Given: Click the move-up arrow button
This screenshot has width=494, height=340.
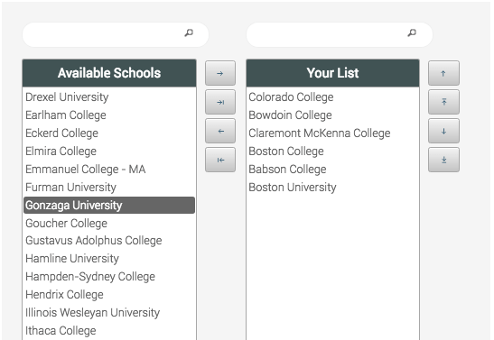Looking at the screenshot, I should pos(443,73).
